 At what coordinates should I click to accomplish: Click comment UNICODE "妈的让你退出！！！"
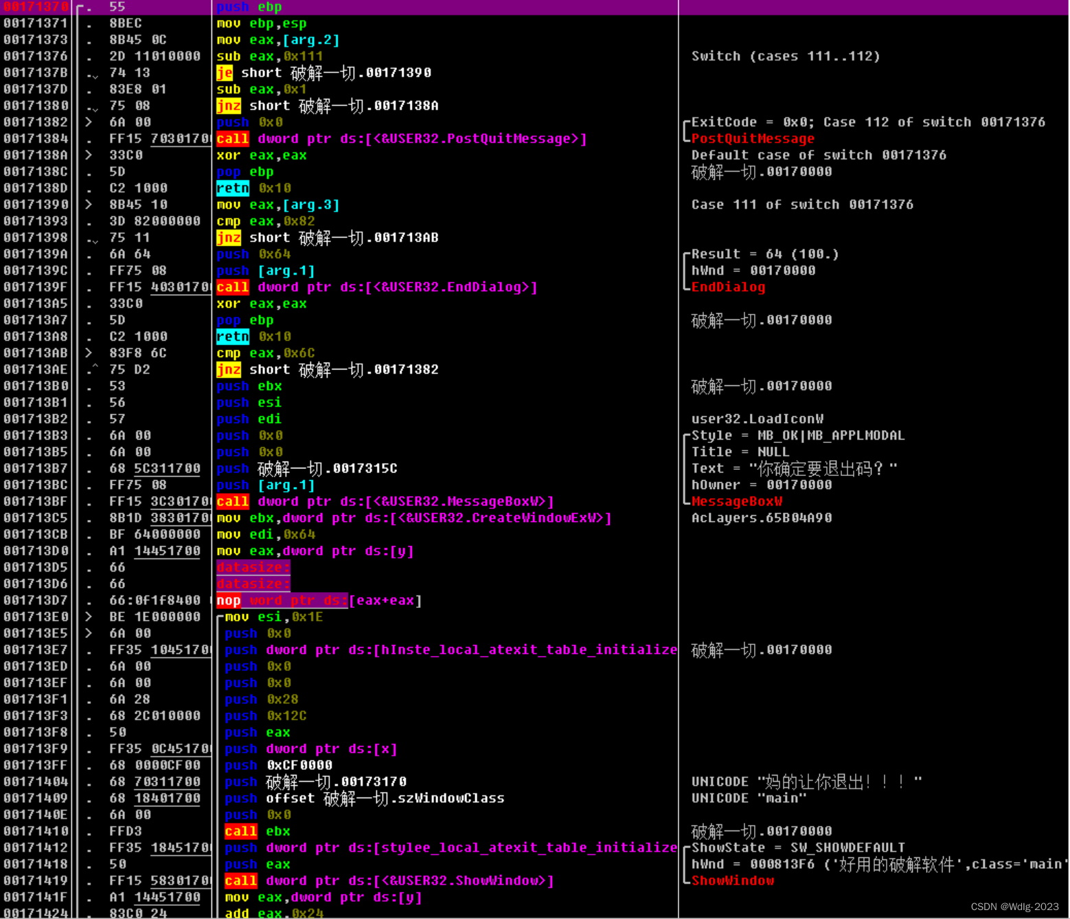pyautogui.click(x=806, y=782)
